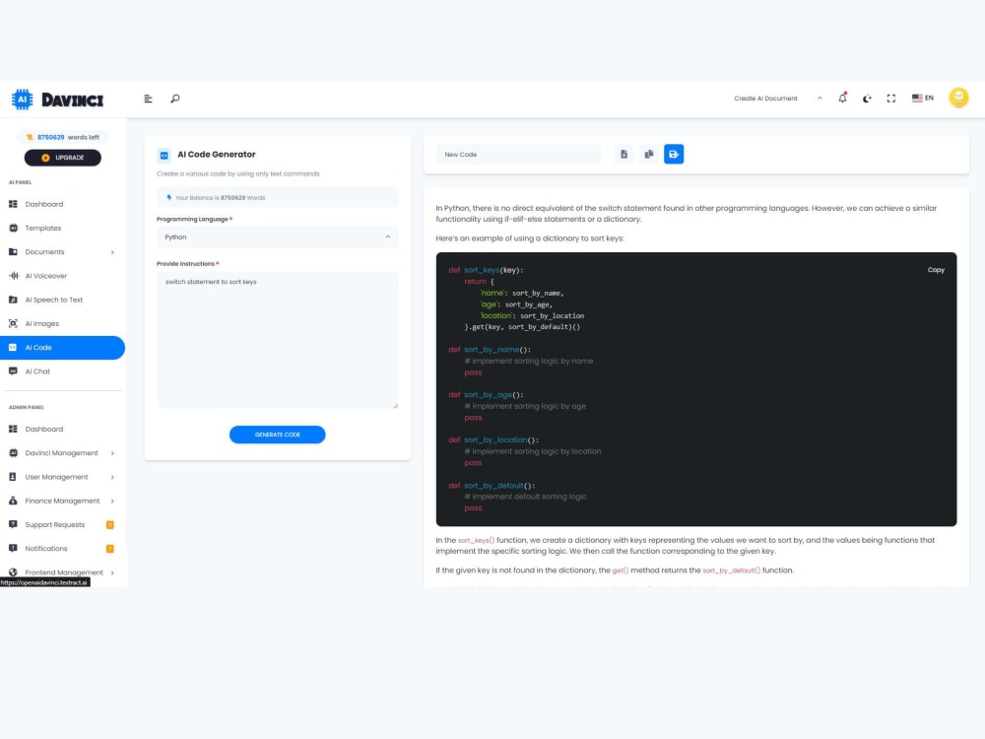Expand the Programming Language dropdown
Screen dimensions: 985x739
(x=277, y=236)
